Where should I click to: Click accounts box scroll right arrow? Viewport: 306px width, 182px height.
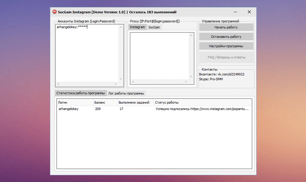coord(115,84)
